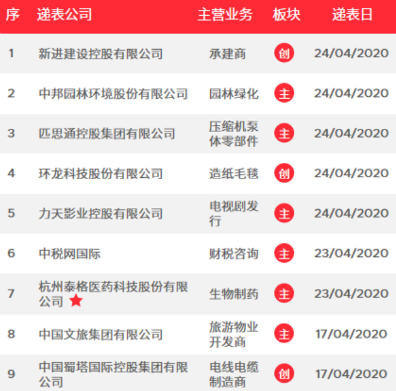
Task: Click the business cell 电线电缆制造商
Action: tap(234, 374)
